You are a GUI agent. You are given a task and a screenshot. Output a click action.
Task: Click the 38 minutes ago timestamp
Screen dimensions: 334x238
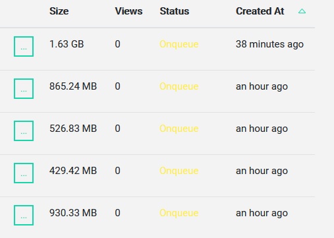point(269,44)
